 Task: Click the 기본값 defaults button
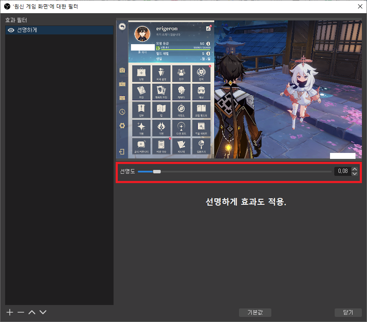(x=255, y=312)
